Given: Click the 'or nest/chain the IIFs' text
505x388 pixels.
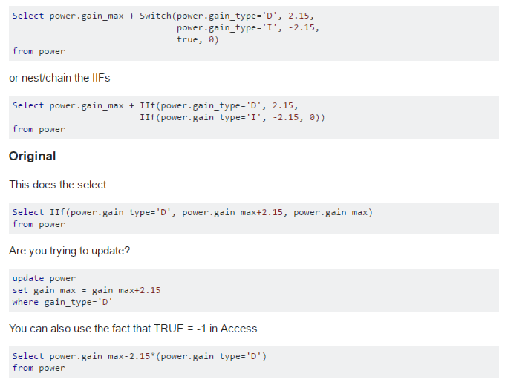Looking at the screenshot, I should 59,78.
